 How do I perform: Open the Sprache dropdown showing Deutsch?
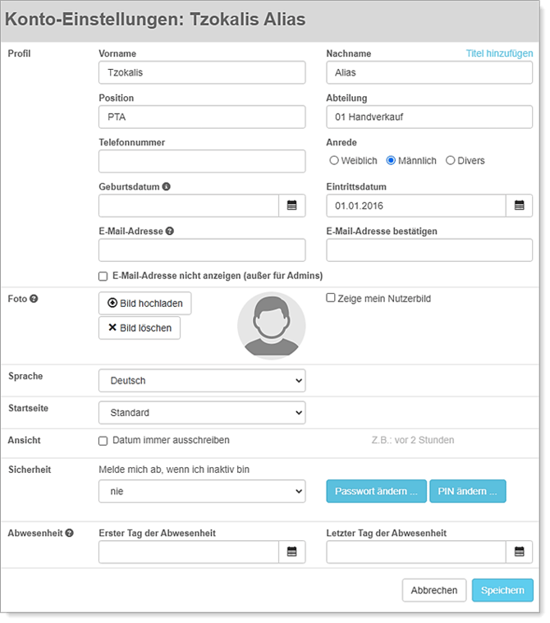pyautogui.click(x=202, y=381)
